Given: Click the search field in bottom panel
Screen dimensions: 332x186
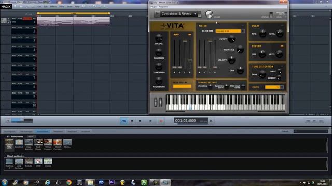Looking at the screenshot, I should click(311, 131).
